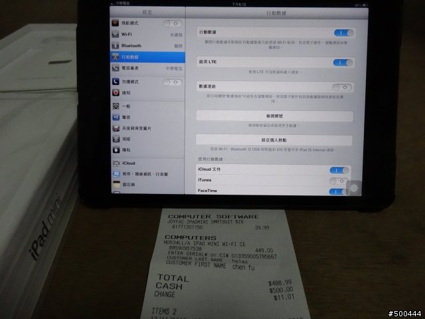Screen dimensions: 425x319
Task: Open Picture Frame (相框) icon
Action: (x=116, y=139)
